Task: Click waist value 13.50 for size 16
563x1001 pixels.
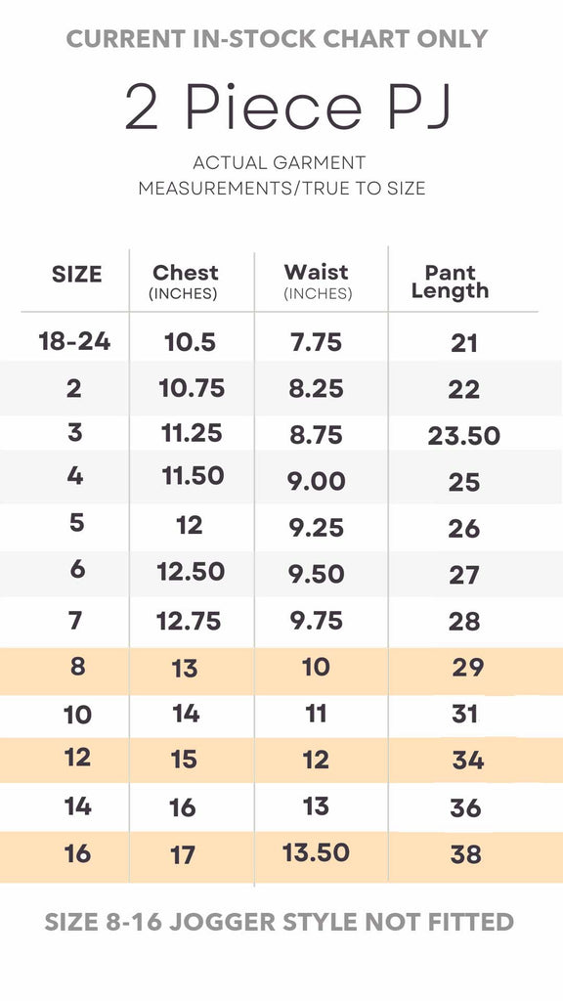Action: tap(316, 852)
